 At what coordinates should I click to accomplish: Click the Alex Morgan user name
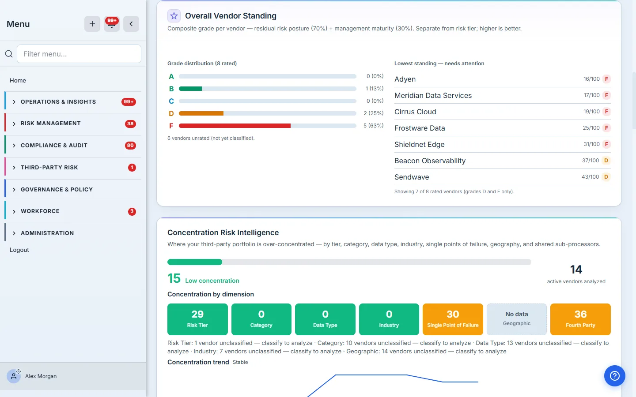pyautogui.click(x=41, y=376)
